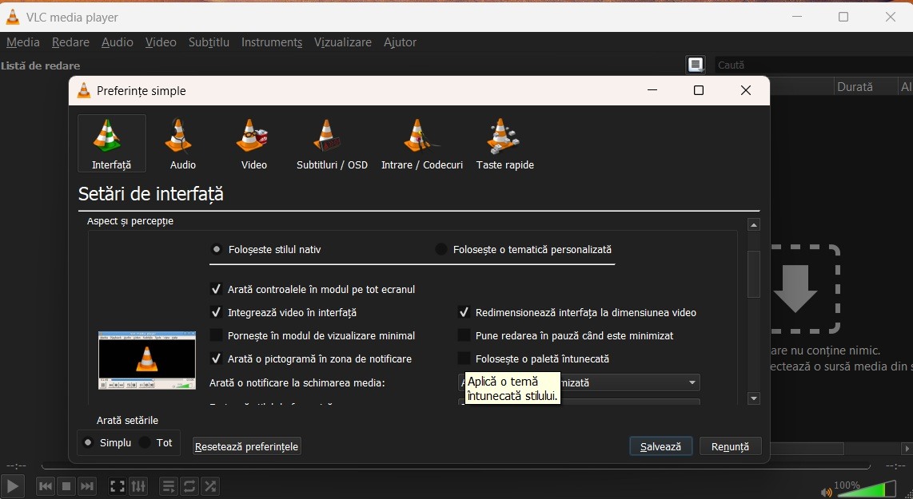Click the Renunță button
Screen dimensions: 913x499
pyautogui.click(x=730, y=446)
